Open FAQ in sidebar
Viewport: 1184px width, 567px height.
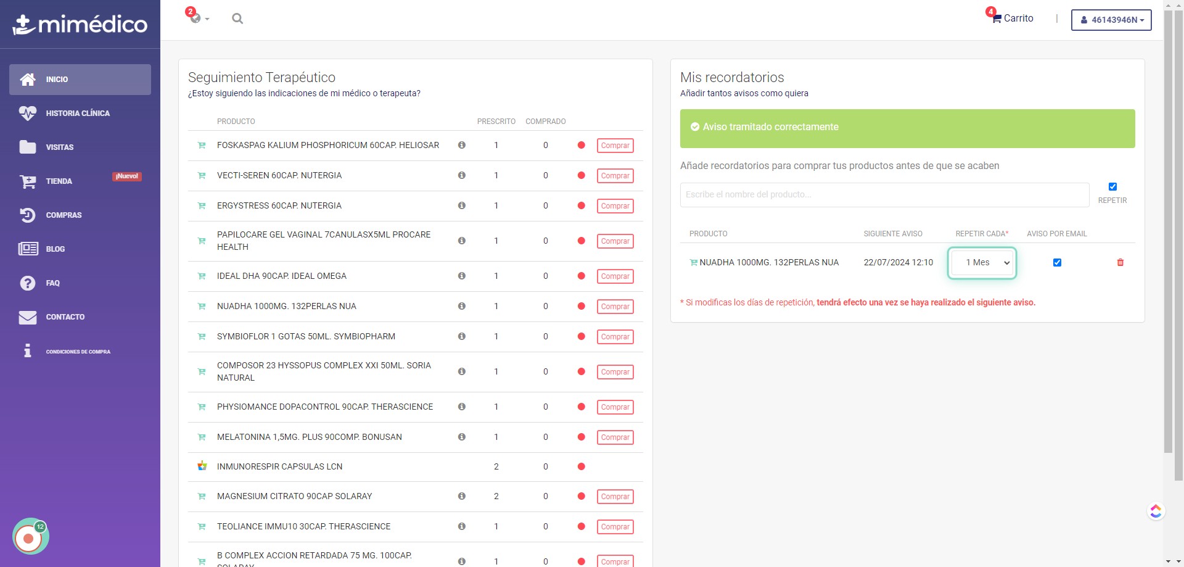[80, 283]
